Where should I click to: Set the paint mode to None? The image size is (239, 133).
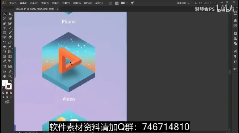click(11, 93)
